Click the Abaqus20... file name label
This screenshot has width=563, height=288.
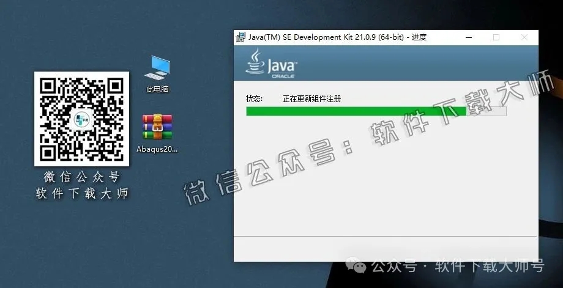[x=157, y=149]
